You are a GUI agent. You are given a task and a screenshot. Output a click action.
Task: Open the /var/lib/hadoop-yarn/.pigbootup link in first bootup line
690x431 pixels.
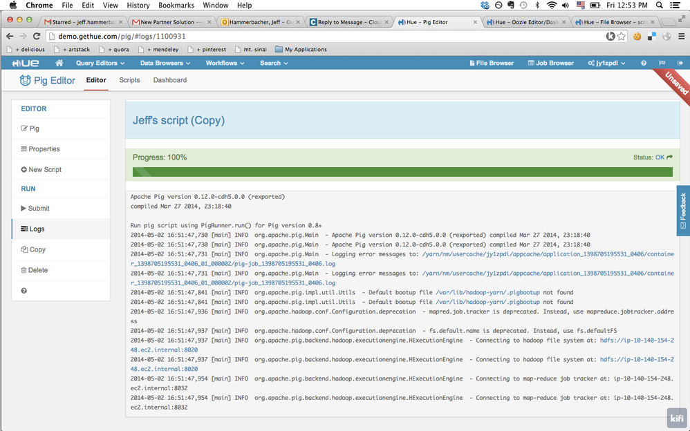(487, 292)
